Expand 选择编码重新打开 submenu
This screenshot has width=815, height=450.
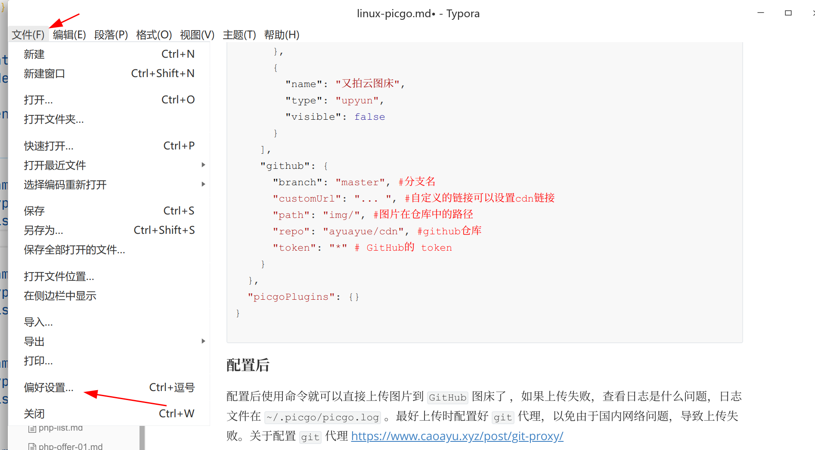109,185
